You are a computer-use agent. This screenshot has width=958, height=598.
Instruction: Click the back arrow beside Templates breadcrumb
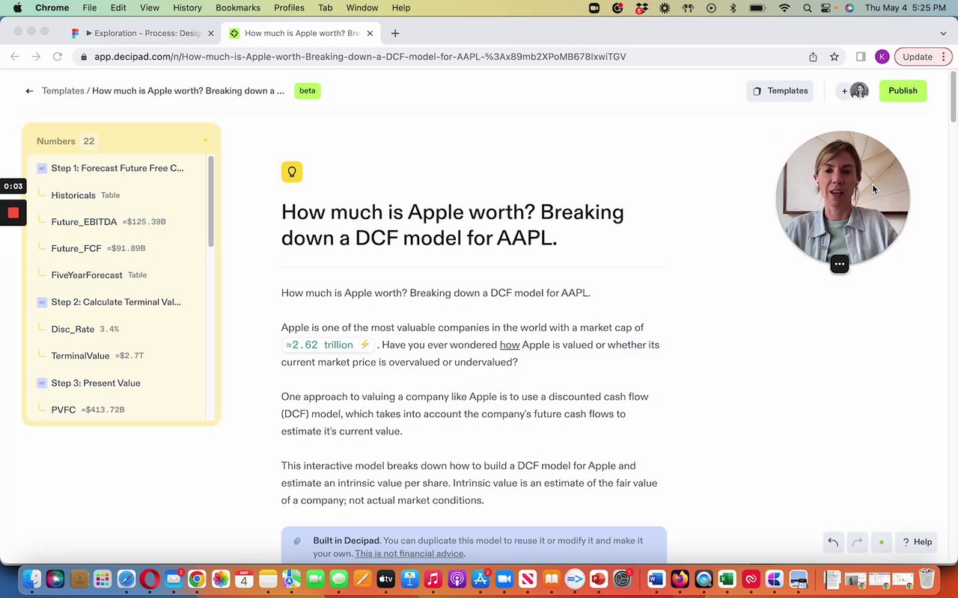[29, 91]
